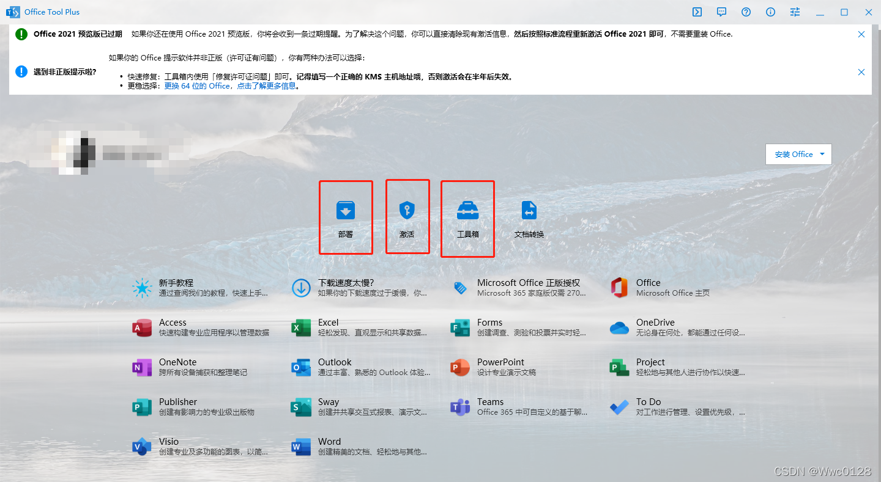The image size is (881, 482).
Task: Launch Access via its red icon
Action: click(x=142, y=327)
